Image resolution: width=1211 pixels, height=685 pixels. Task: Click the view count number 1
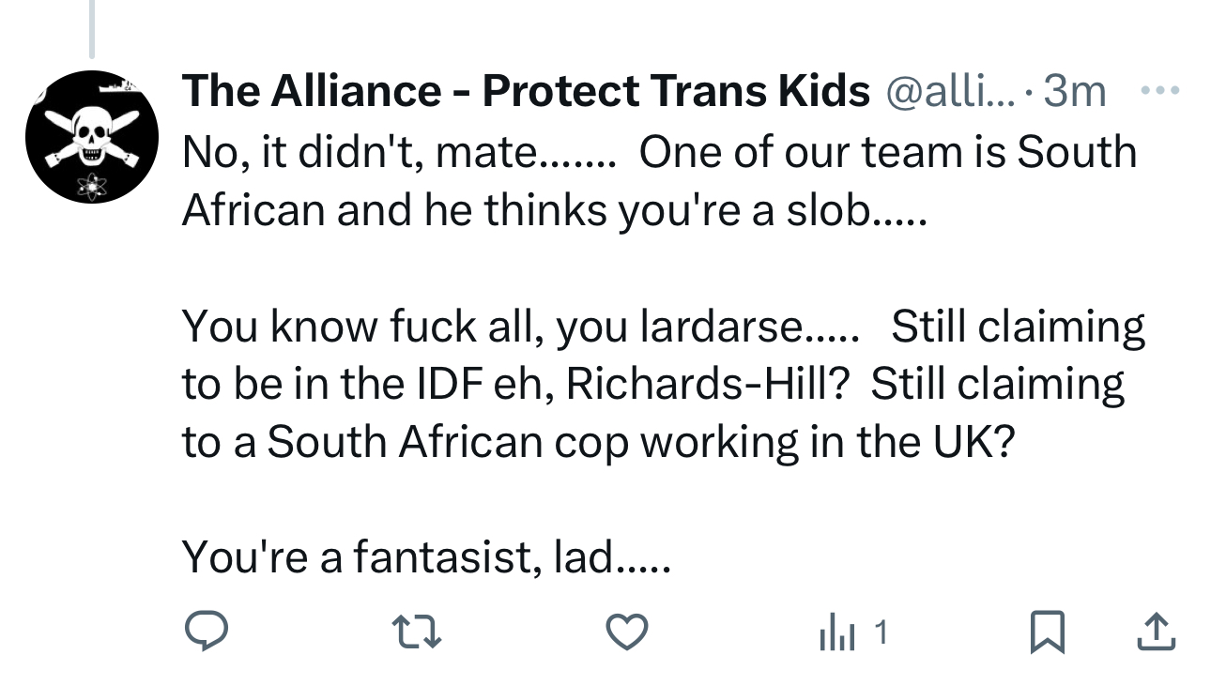click(x=881, y=634)
